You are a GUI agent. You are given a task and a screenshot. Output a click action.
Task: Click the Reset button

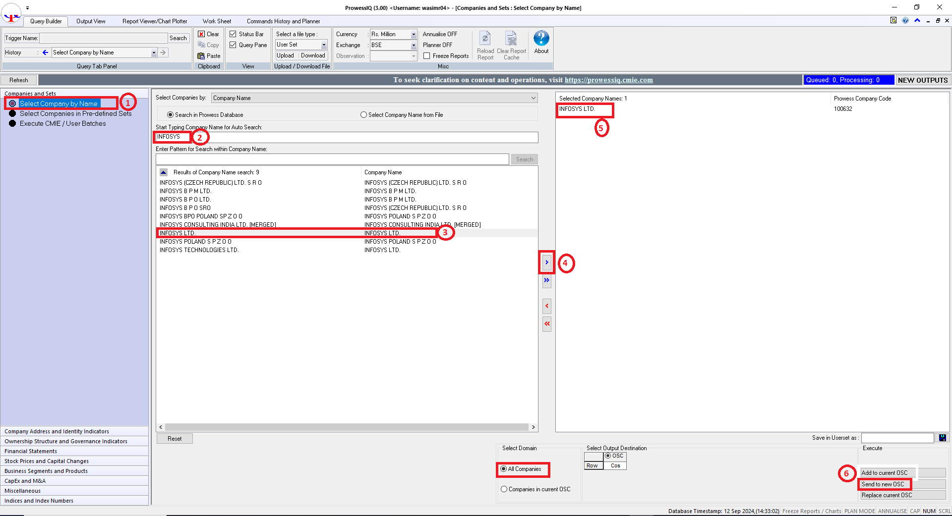point(175,439)
